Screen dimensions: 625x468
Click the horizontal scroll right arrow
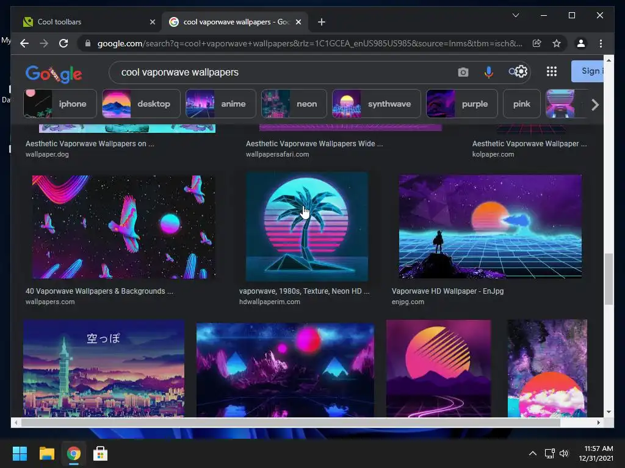(598, 423)
